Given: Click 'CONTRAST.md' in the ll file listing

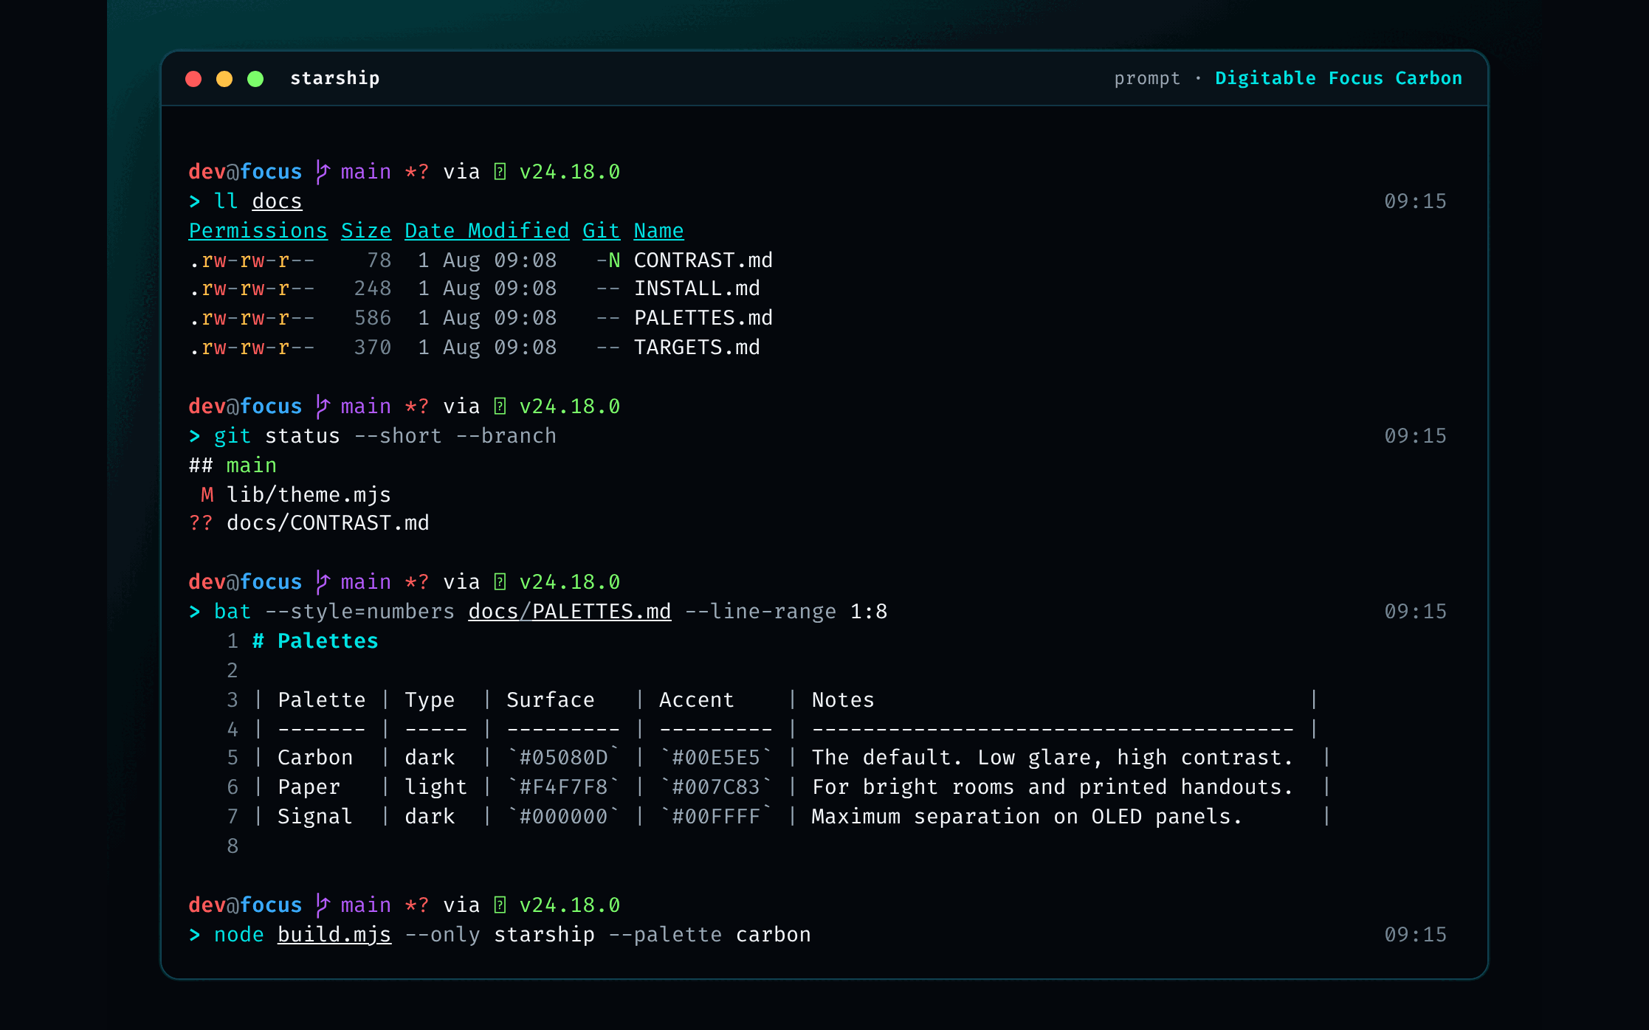Looking at the screenshot, I should (x=703, y=260).
